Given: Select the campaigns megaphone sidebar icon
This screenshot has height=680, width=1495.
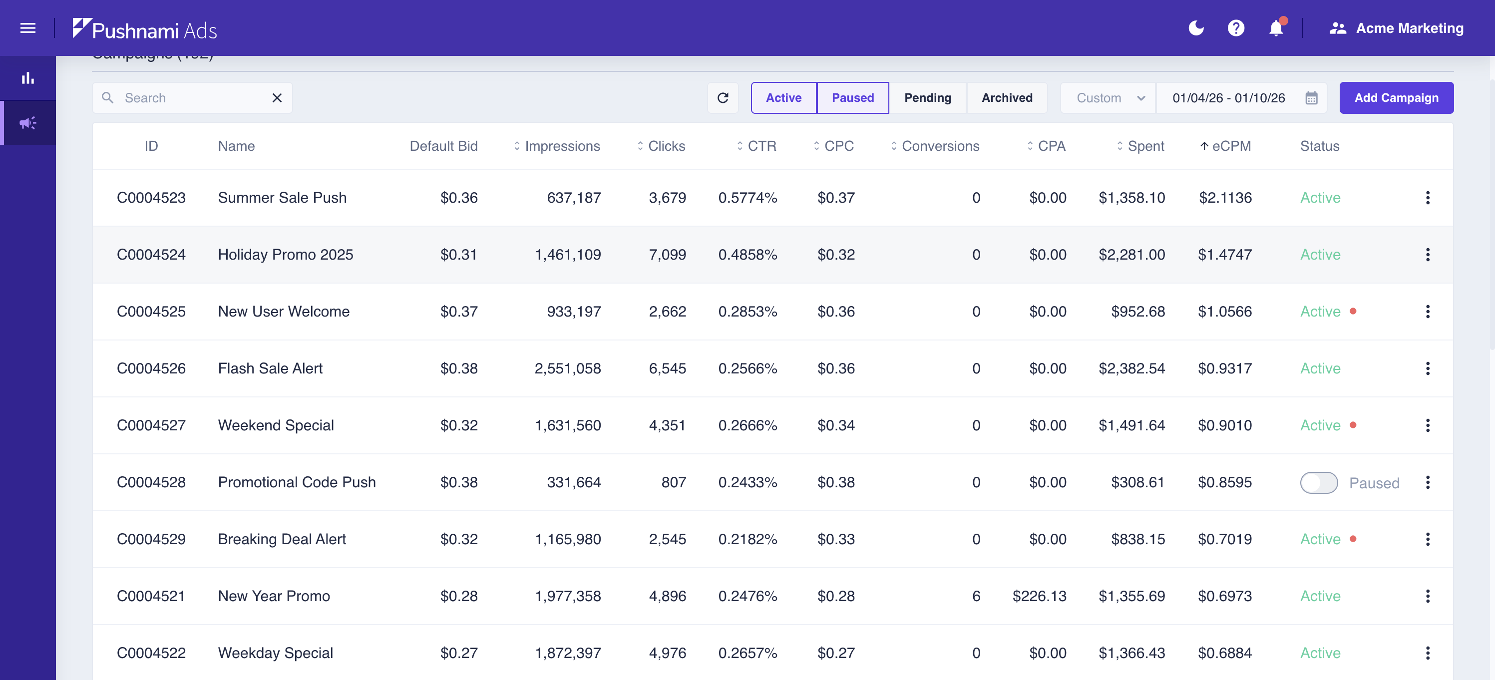Looking at the screenshot, I should coord(28,123).
